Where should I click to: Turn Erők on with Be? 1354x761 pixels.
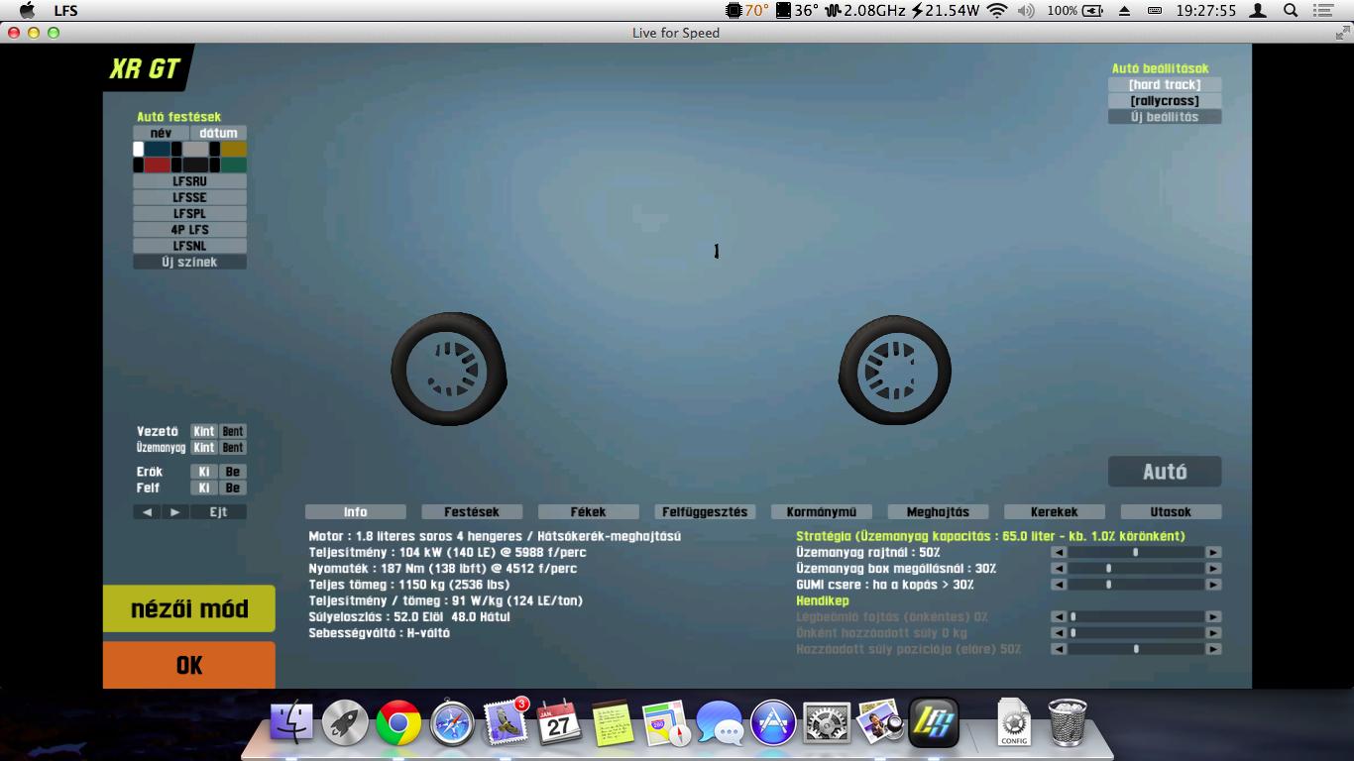coord(233,473)
